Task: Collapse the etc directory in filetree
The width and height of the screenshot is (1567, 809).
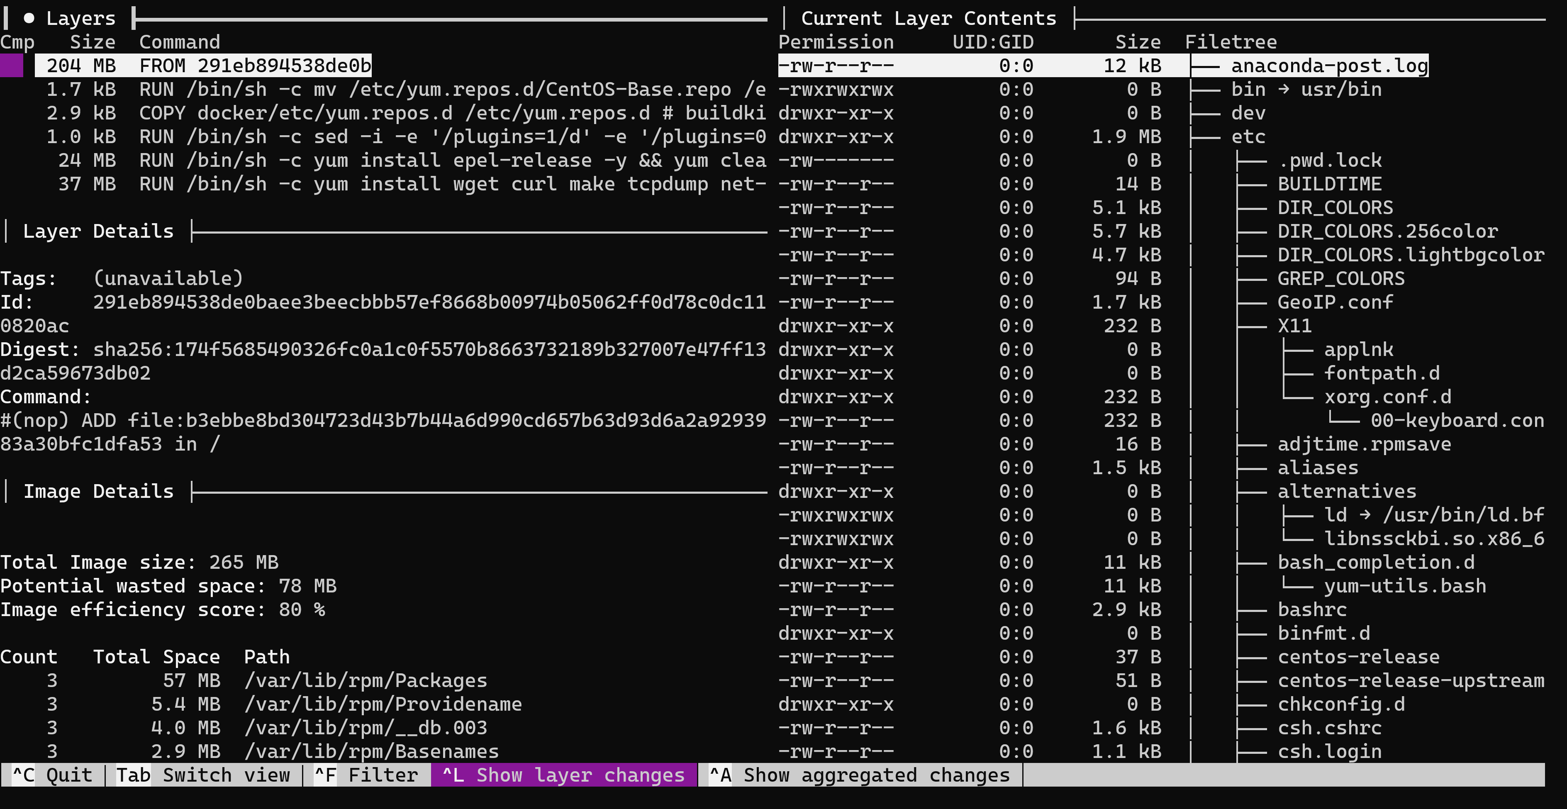Action: click(x=1248, y=137)
